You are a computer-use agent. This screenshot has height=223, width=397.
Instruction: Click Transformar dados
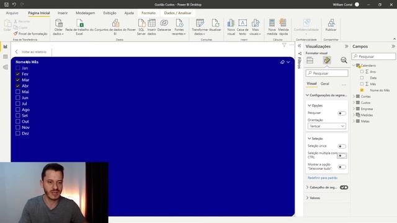pos(200,27)
